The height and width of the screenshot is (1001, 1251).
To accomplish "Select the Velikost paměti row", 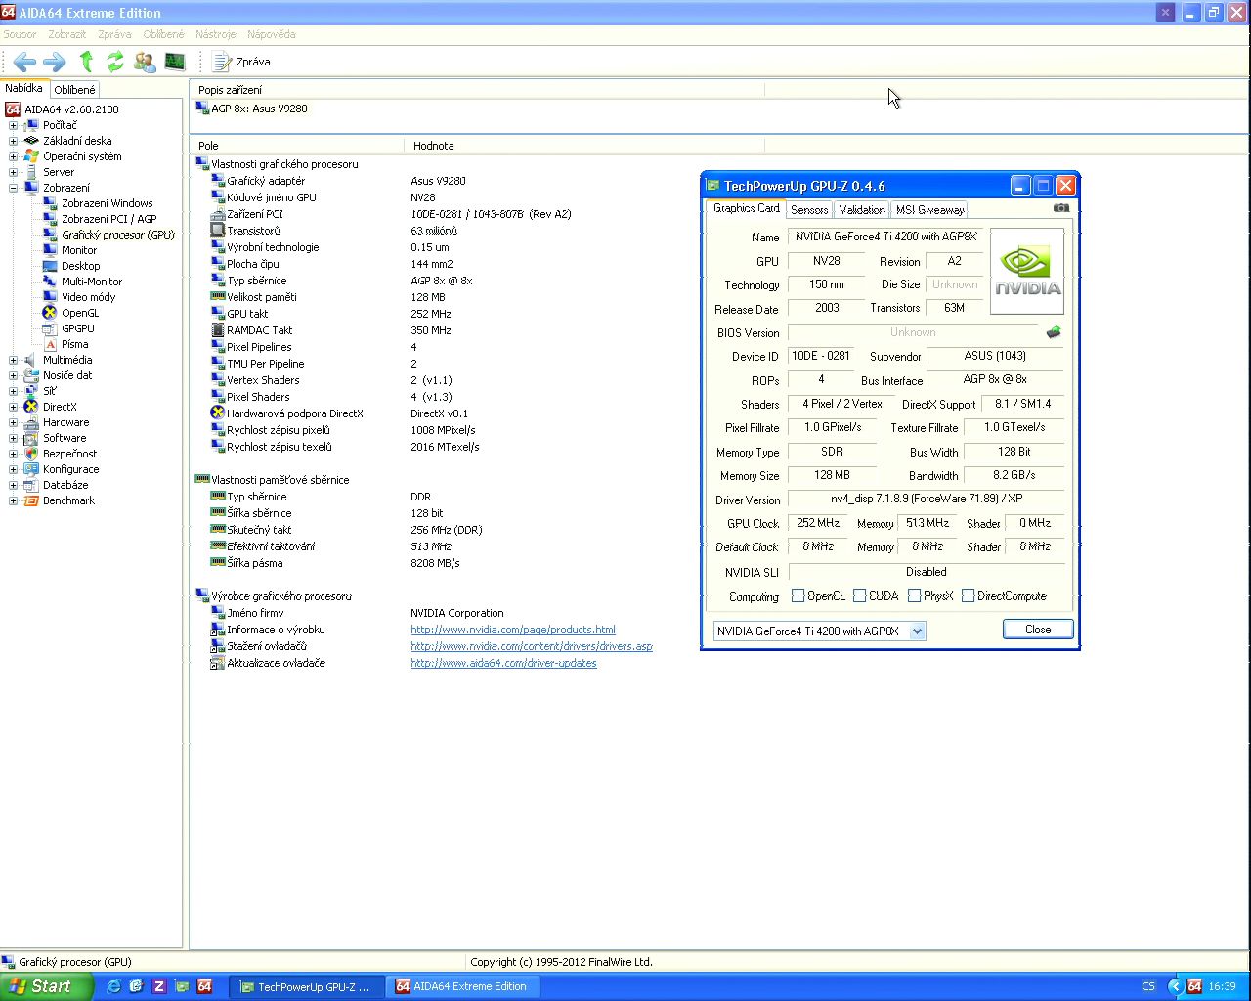I will pos(262,297).
